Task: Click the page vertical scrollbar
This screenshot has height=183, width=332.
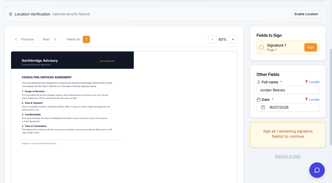Action: click(331, 97)
